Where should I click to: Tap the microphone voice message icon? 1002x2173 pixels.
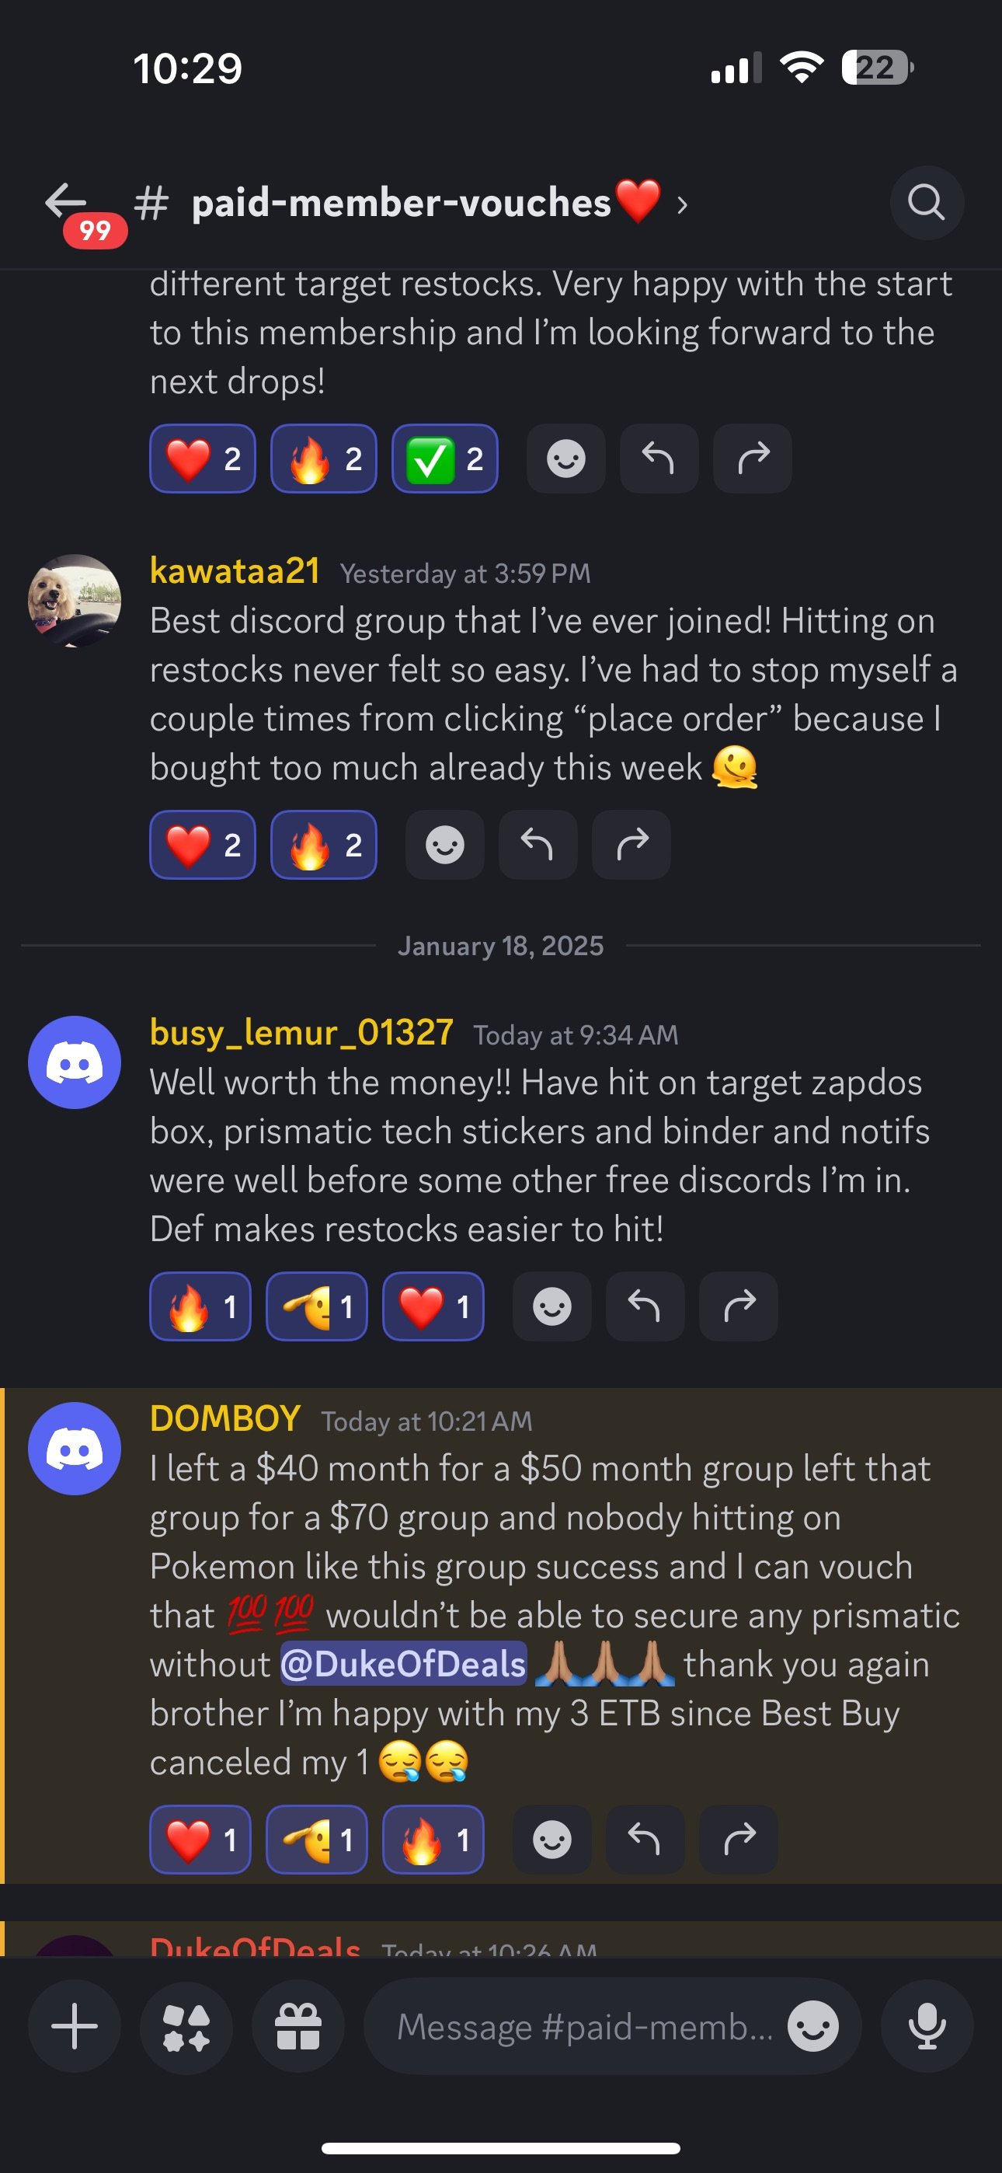coord(927,2026)
